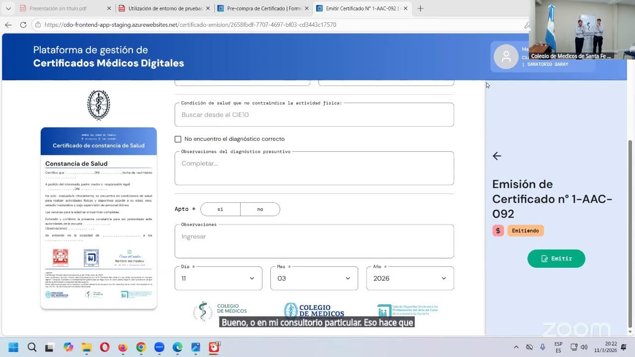Screen dimensions: 635x357
Task: Click the medical emblem logo above preview
Action: 99,105
